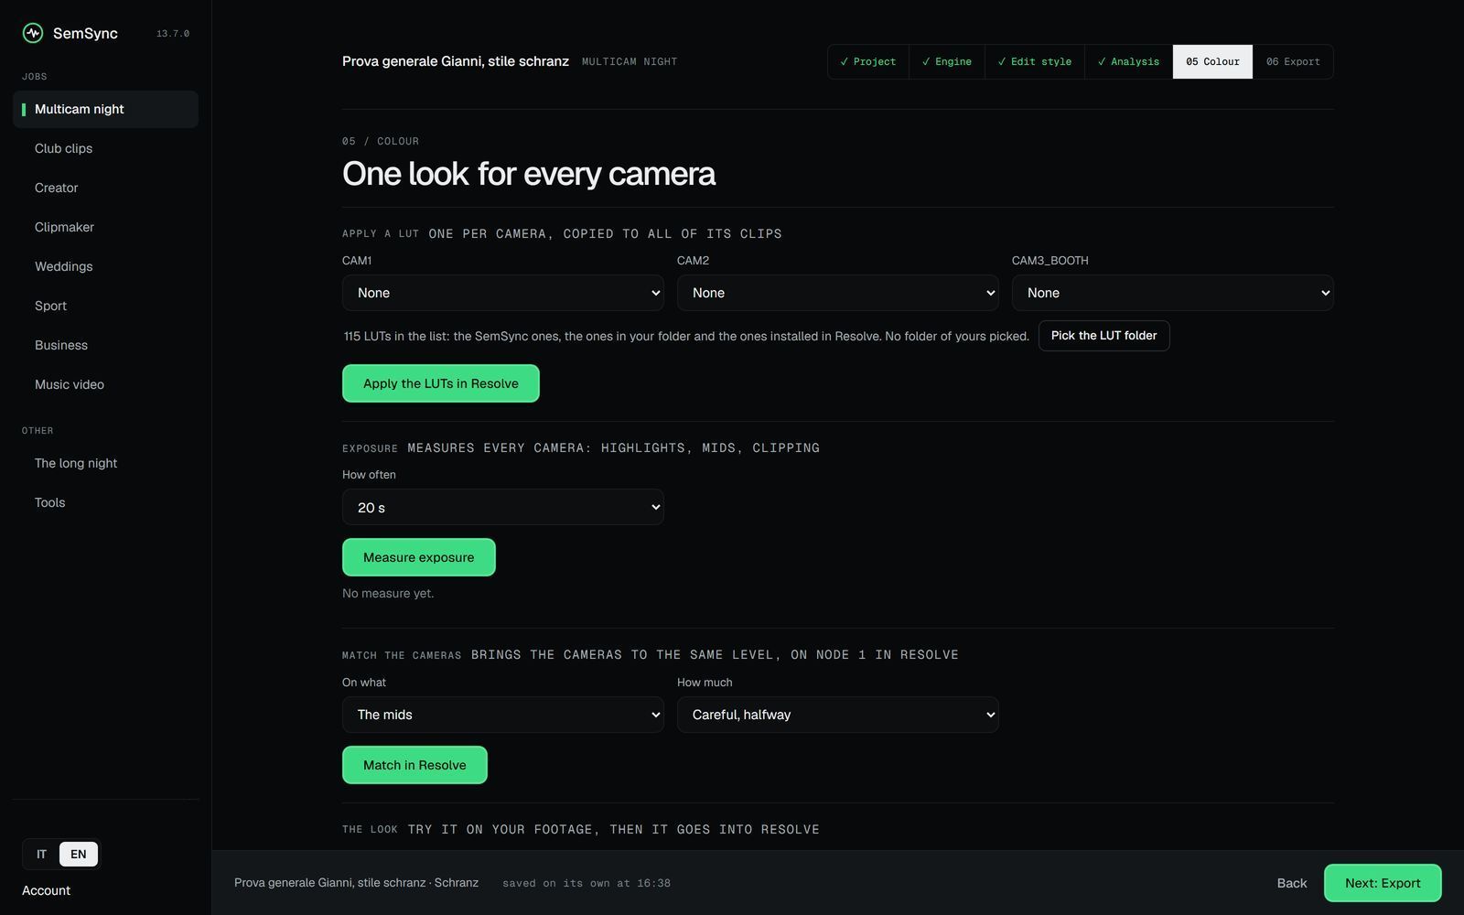Screen dimensions: 1464x915
Task: Open the Creator job
Action: [x=105, y=188]
